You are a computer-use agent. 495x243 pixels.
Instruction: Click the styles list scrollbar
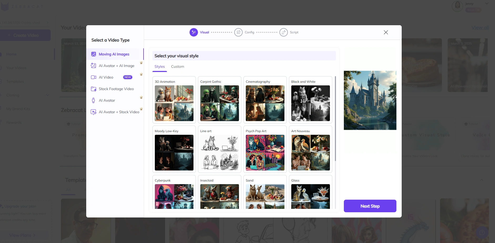335,119
